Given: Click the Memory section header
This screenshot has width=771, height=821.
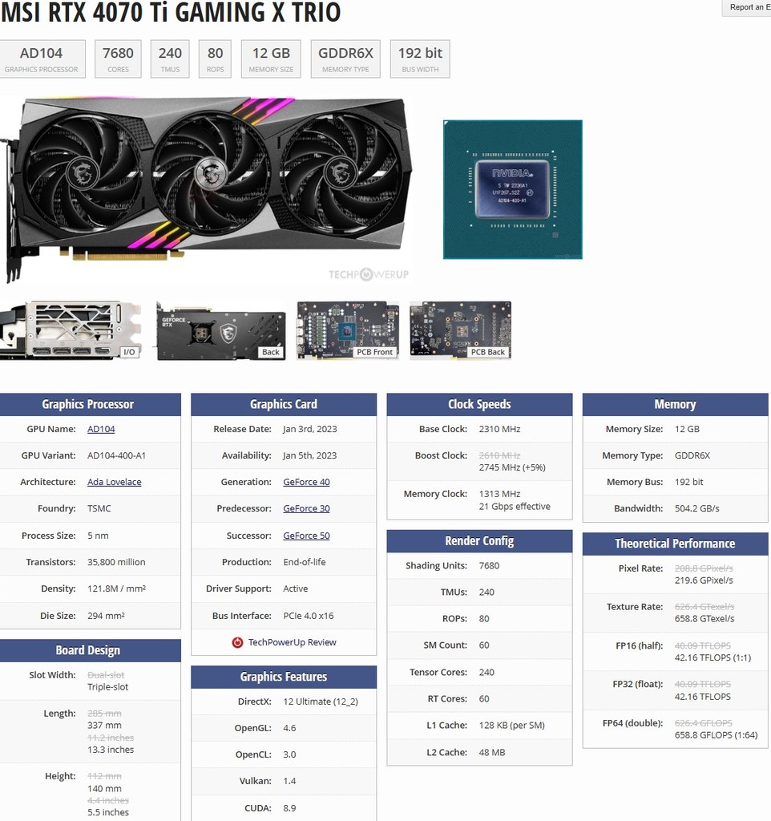Looking at the screenshot, I should (675, 404).
